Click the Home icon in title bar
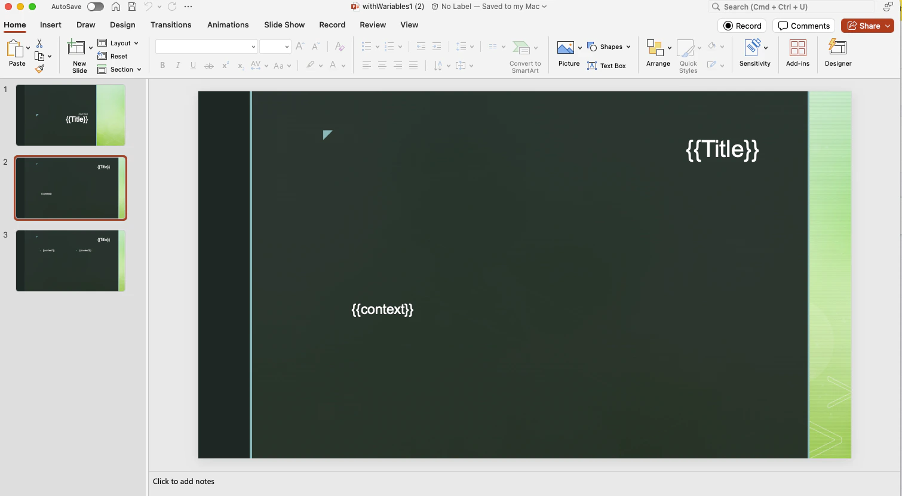The width and height of the screenshot is (902, 496). click(116, 7)
